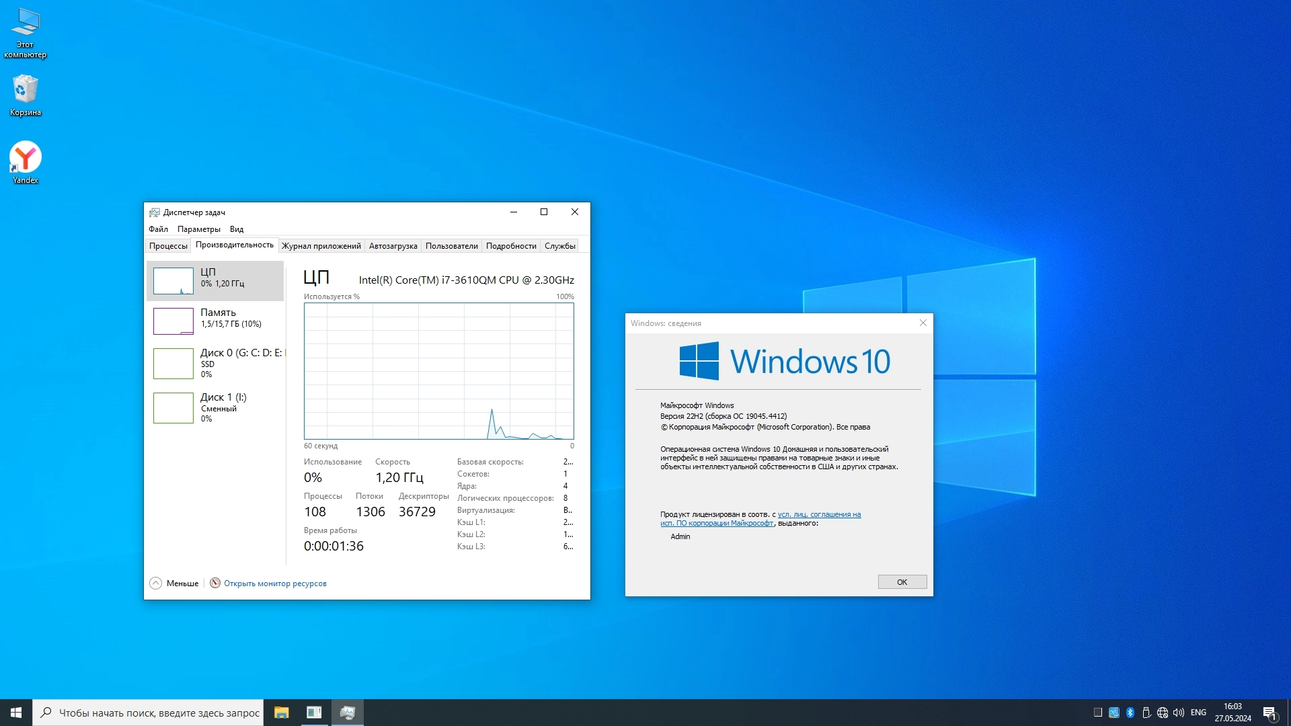Select Диск 0 SSD performance item
The width and height of the screenshot is (1291, 726).
215,363
